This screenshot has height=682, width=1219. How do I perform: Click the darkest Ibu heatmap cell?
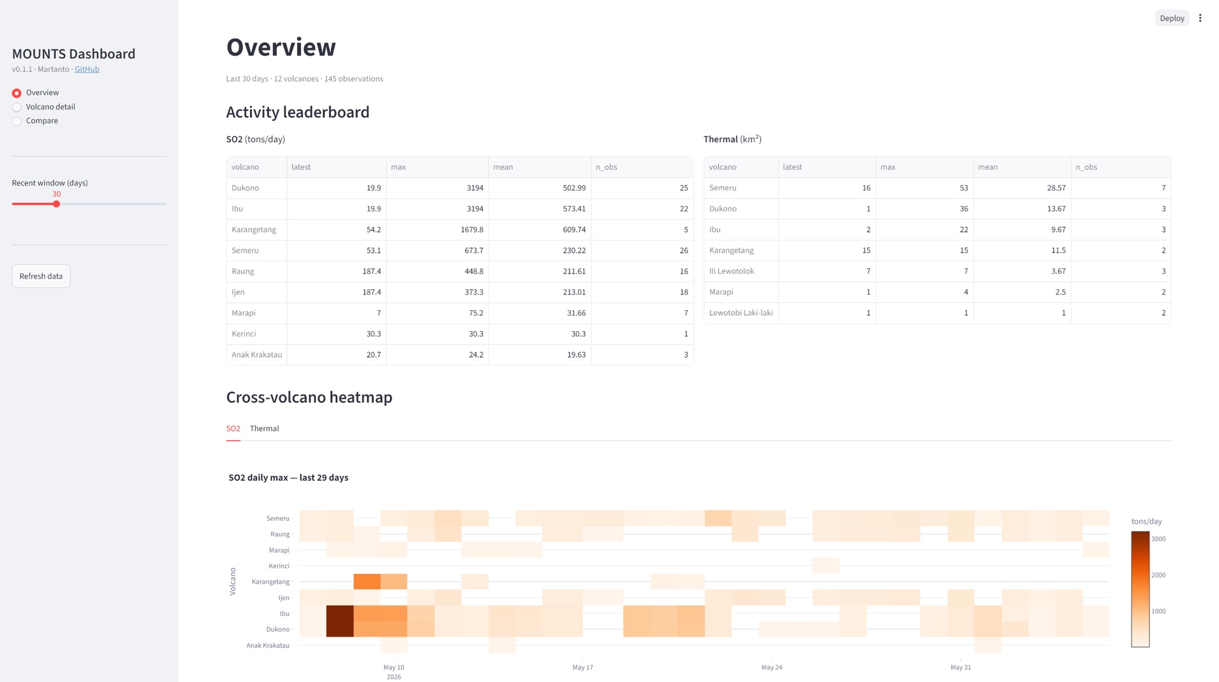click(x=340, y=614)
